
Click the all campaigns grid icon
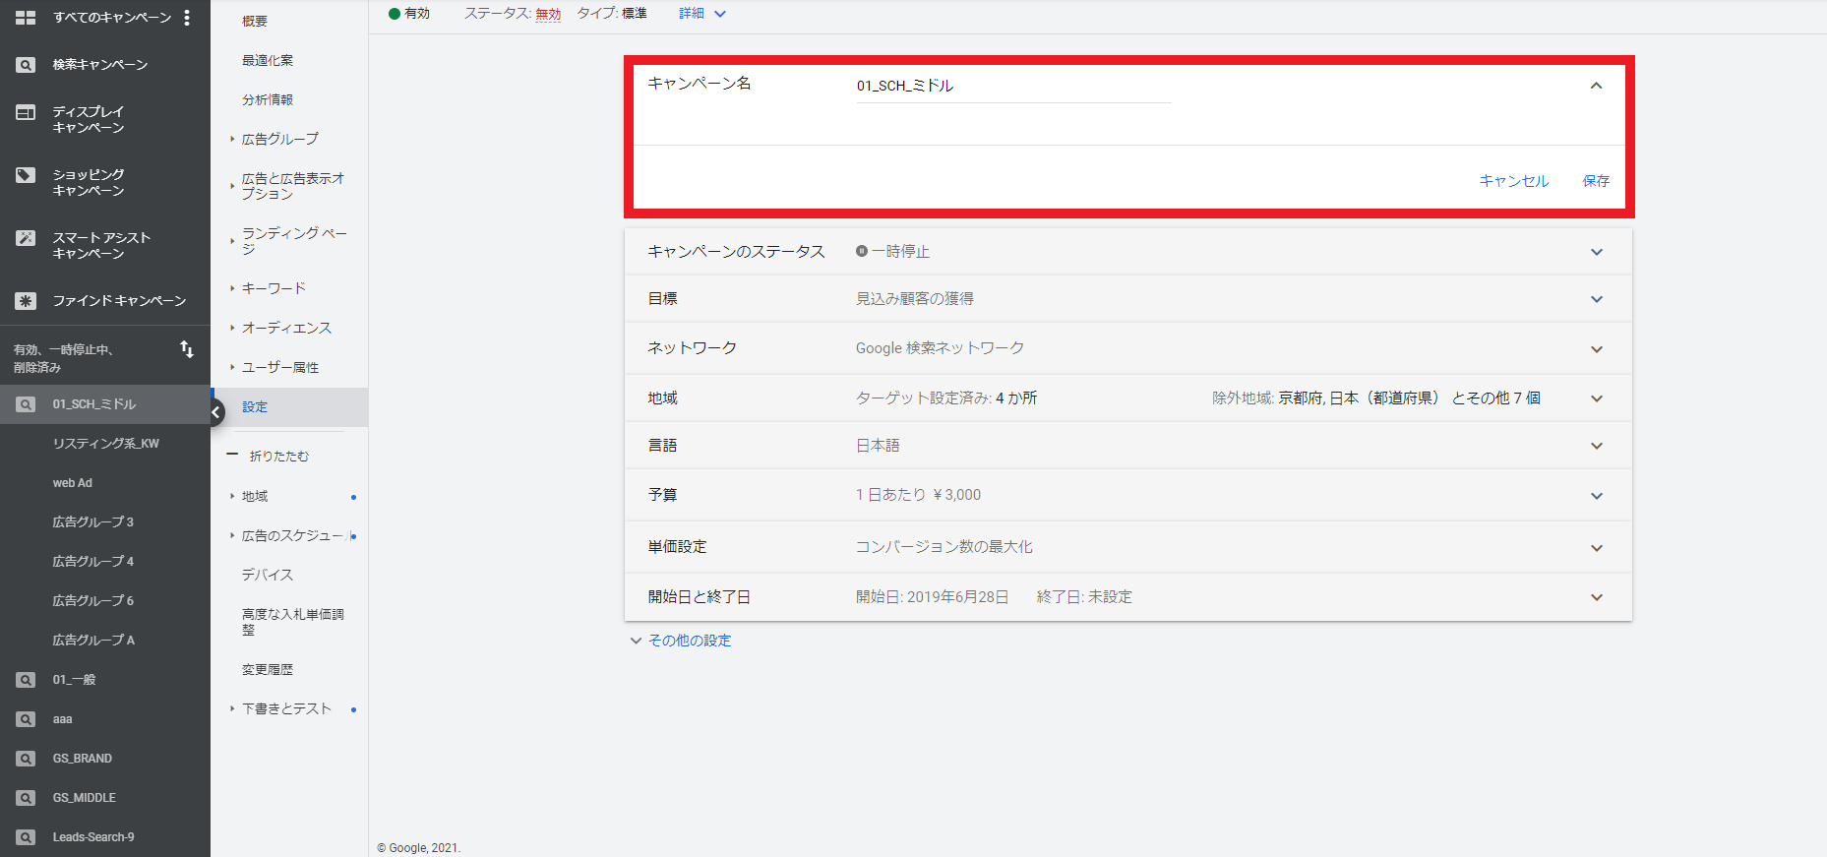click(26, 18)
